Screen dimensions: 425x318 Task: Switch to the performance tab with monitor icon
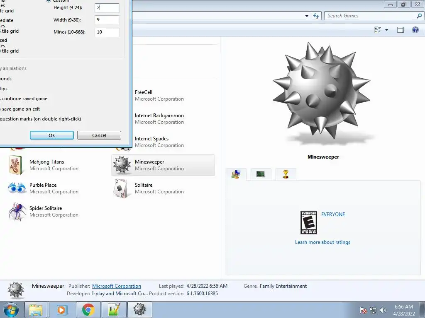tap(261, 174)
